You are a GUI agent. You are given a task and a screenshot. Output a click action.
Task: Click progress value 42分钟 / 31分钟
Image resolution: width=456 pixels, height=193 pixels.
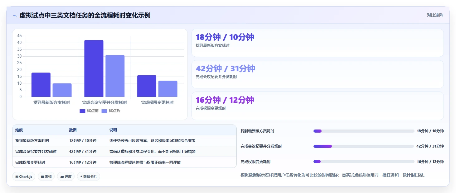point(430,146)
